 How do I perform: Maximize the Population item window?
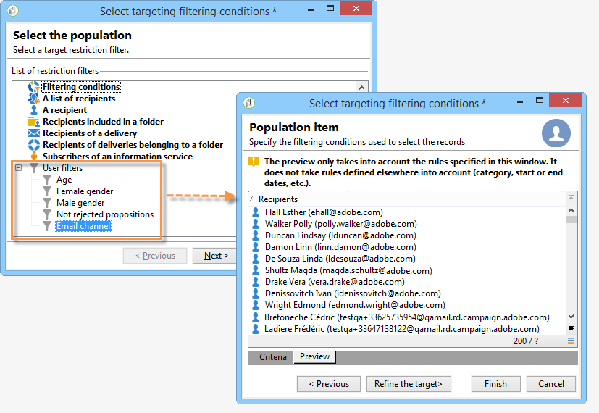click(x=540, y=101)
